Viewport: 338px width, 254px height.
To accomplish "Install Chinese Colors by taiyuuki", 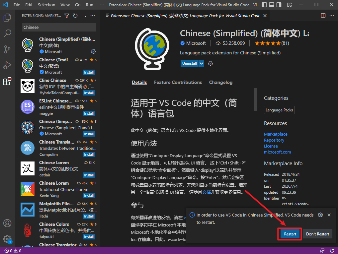I will click(x=89, y=237).
